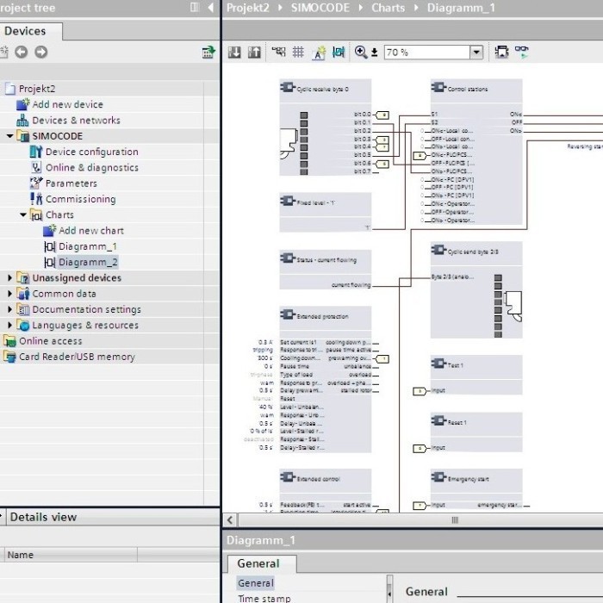Open Online & diagnostics
This screenshot has height=603, width=603.
[92, 168]
